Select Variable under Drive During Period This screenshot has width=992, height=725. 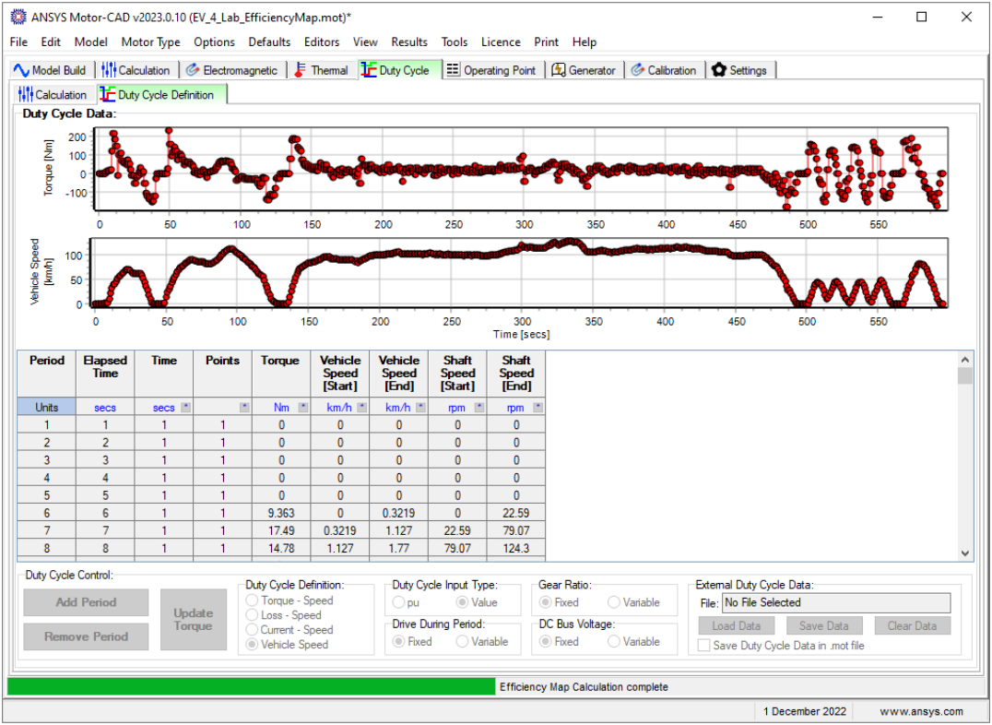point(463,641)
